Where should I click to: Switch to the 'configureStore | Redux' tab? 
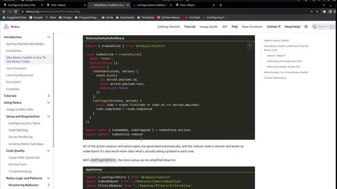(152, 5)
